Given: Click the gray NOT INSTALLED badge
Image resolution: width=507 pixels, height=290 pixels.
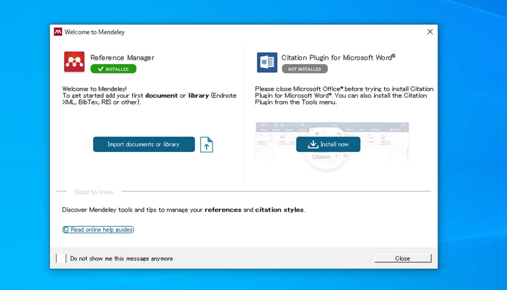Looking at the screenshot, I should click(305, 69).
